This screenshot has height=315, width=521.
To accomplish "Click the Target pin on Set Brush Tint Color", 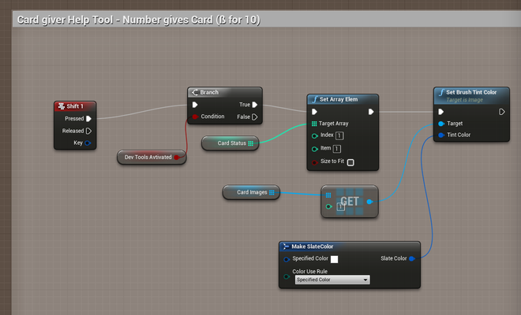I will tap(441, 124).
